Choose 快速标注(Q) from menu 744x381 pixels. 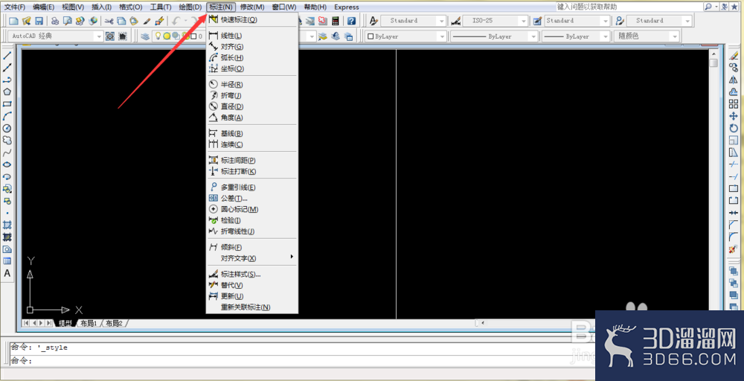click(x=252, y=19)
